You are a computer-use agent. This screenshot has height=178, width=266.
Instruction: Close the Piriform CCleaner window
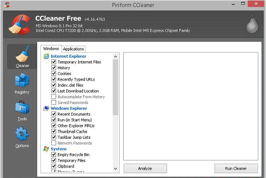pyautogui.click(x=256, y=4)
